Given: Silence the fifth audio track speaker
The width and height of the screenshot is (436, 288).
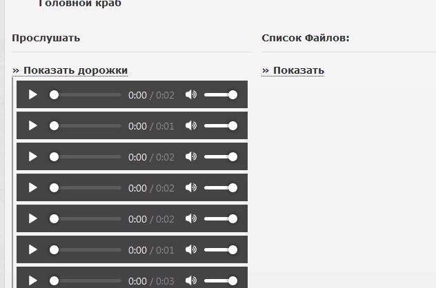Looking at the screenshot, I should coord(191,219).
